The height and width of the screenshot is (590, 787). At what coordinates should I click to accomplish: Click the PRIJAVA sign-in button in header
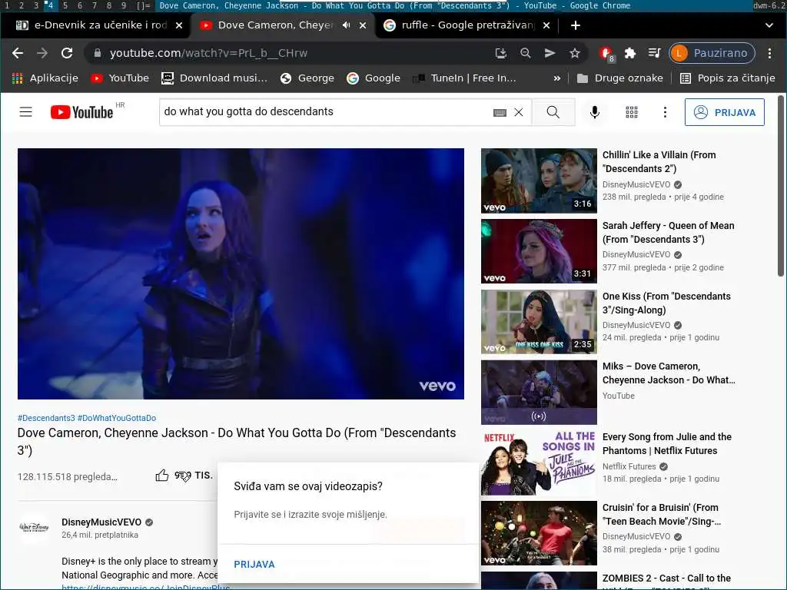724,112
